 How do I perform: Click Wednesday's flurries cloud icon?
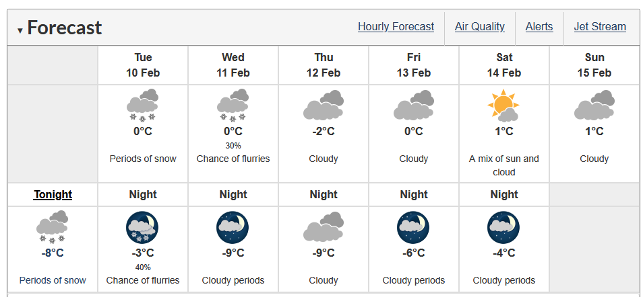point(233,105)
